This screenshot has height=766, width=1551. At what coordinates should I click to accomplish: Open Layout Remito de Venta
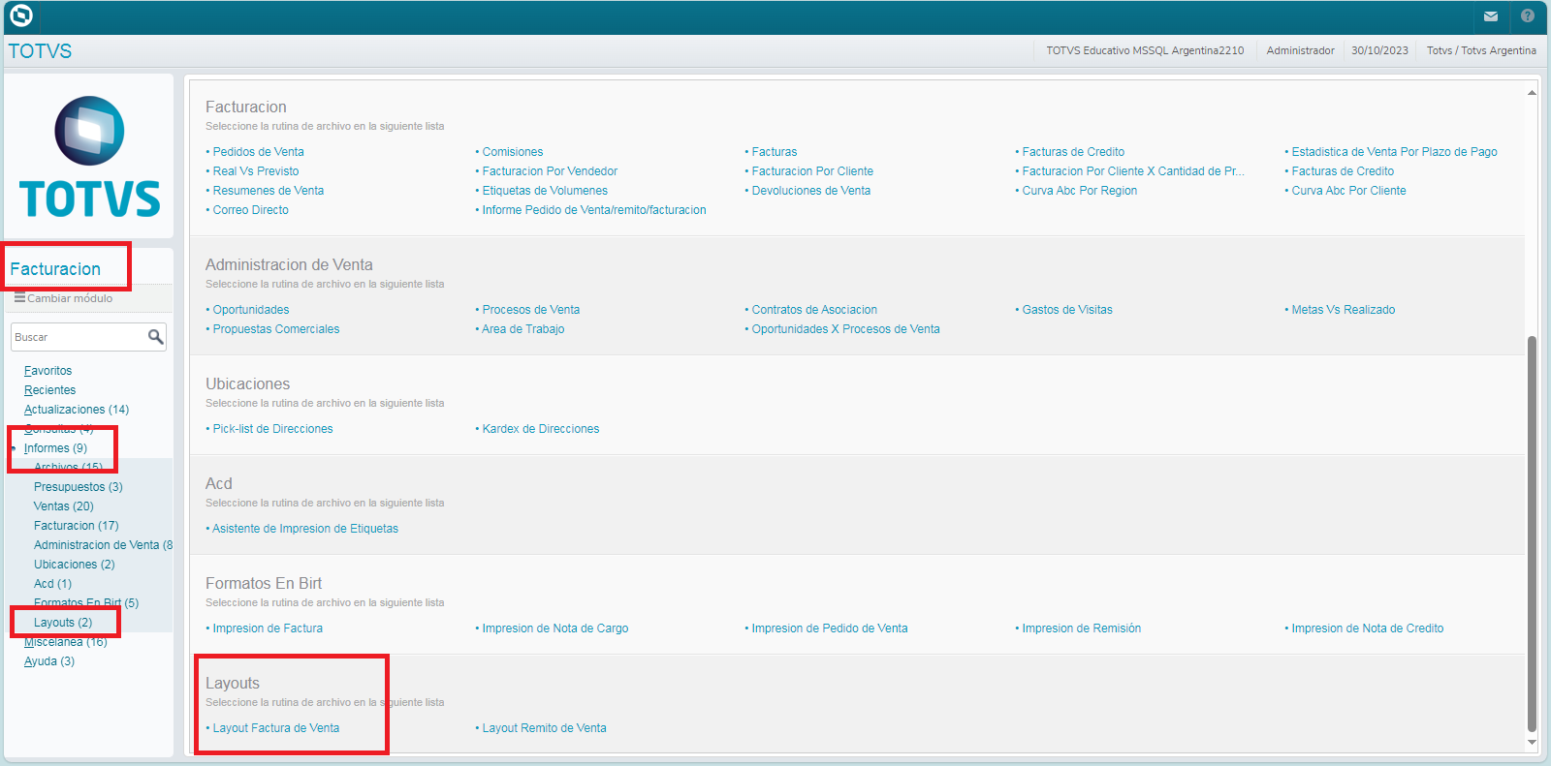(545, 728)
